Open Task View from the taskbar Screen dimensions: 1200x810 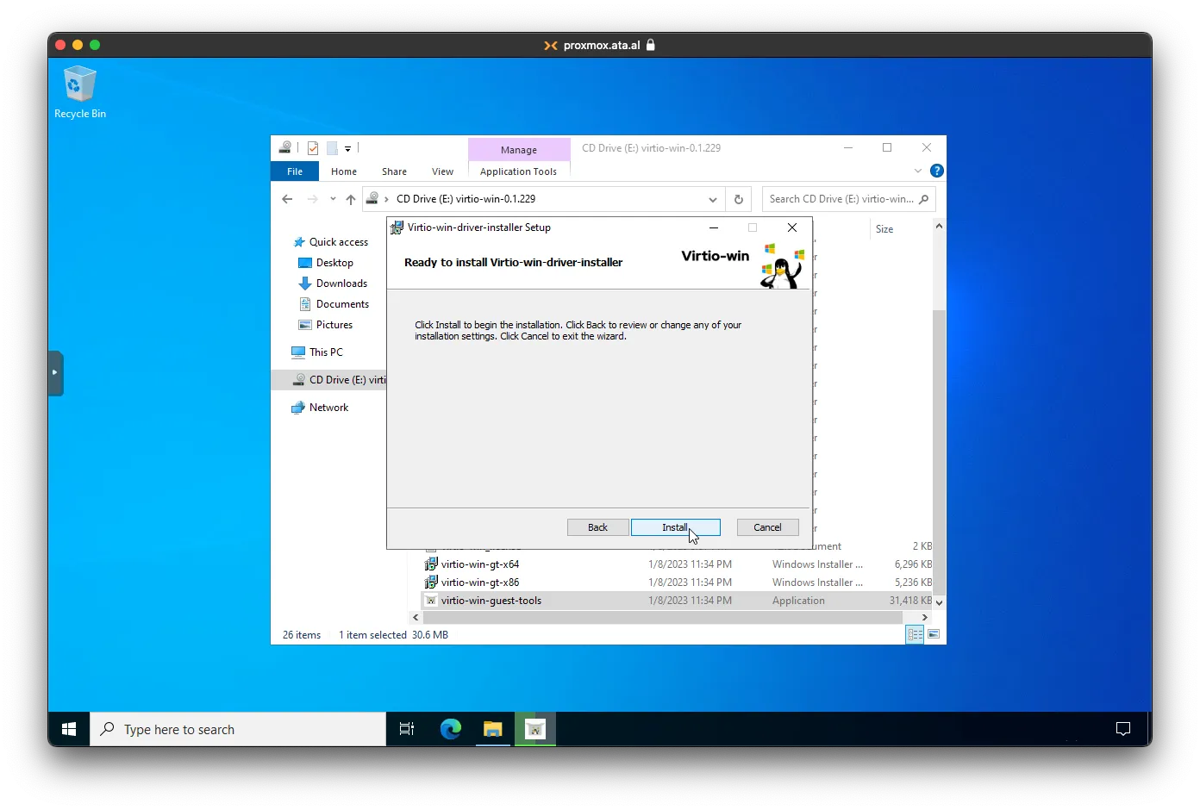407,729
